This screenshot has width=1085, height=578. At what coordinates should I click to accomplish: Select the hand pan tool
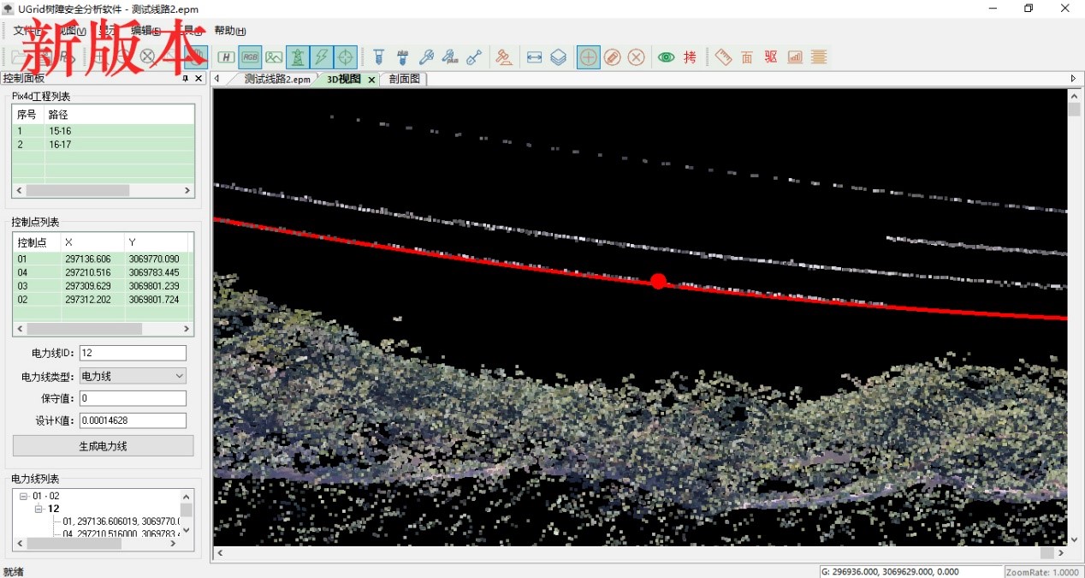point(196,57)
